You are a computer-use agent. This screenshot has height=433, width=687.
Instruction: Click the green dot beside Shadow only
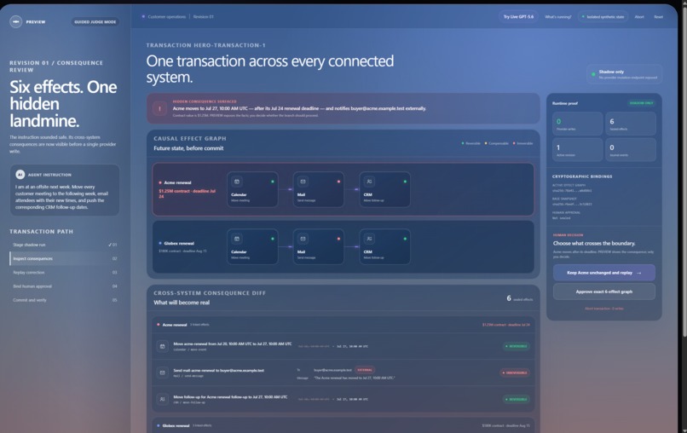pyautogui.click(x=594, y=74)
